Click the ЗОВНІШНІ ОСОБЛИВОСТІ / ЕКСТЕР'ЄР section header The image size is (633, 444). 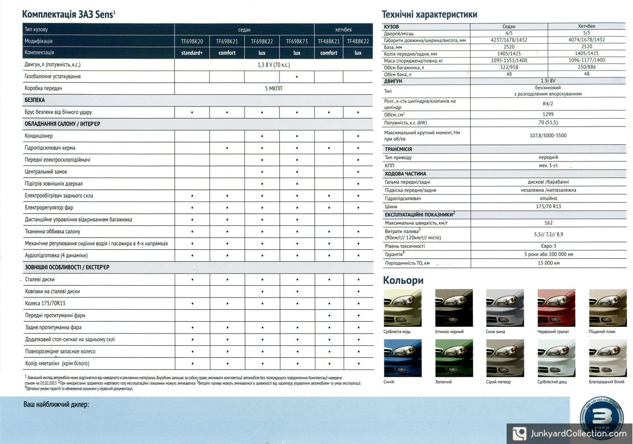click(67, 268)
